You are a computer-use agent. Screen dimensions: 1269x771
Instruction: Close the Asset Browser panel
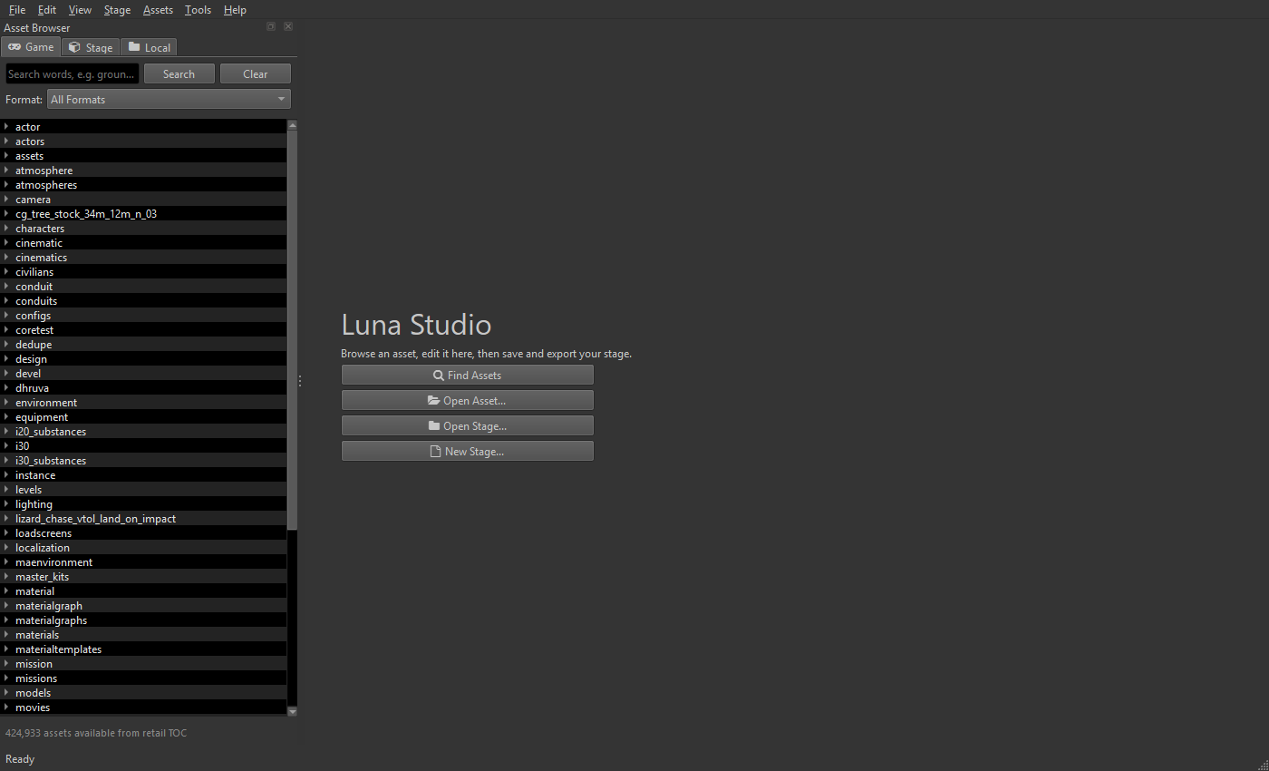(x=288, y=27)
